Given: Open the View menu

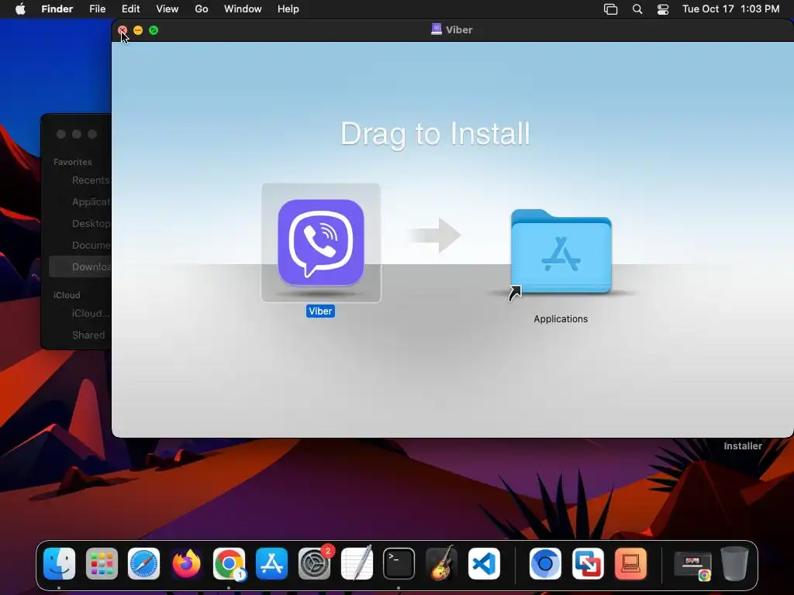Looking at the screenshot, I should click(x=167, y=9).
